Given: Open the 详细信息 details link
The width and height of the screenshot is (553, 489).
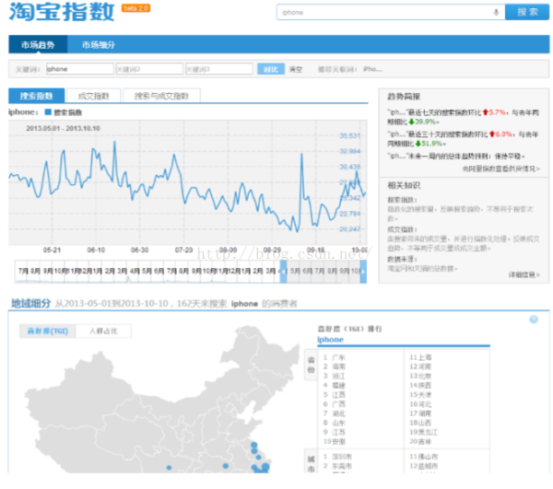Looking at the screenshot, I should pyautogui.click(x=524, y=274).
